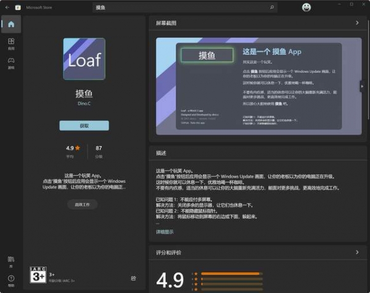Click the 效率工作 category tag
This screenshot has height=293, width=370.
click(x=83, y=204)
